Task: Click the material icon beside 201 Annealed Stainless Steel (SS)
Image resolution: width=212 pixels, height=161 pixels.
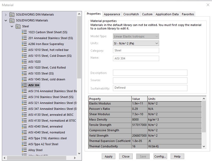Action: tap(24, 38)
